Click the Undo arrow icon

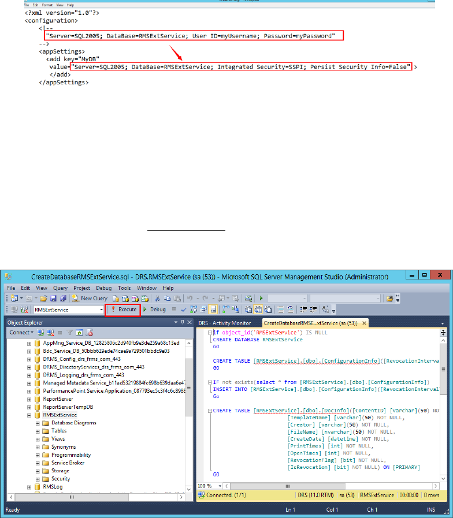coord(190,299)
